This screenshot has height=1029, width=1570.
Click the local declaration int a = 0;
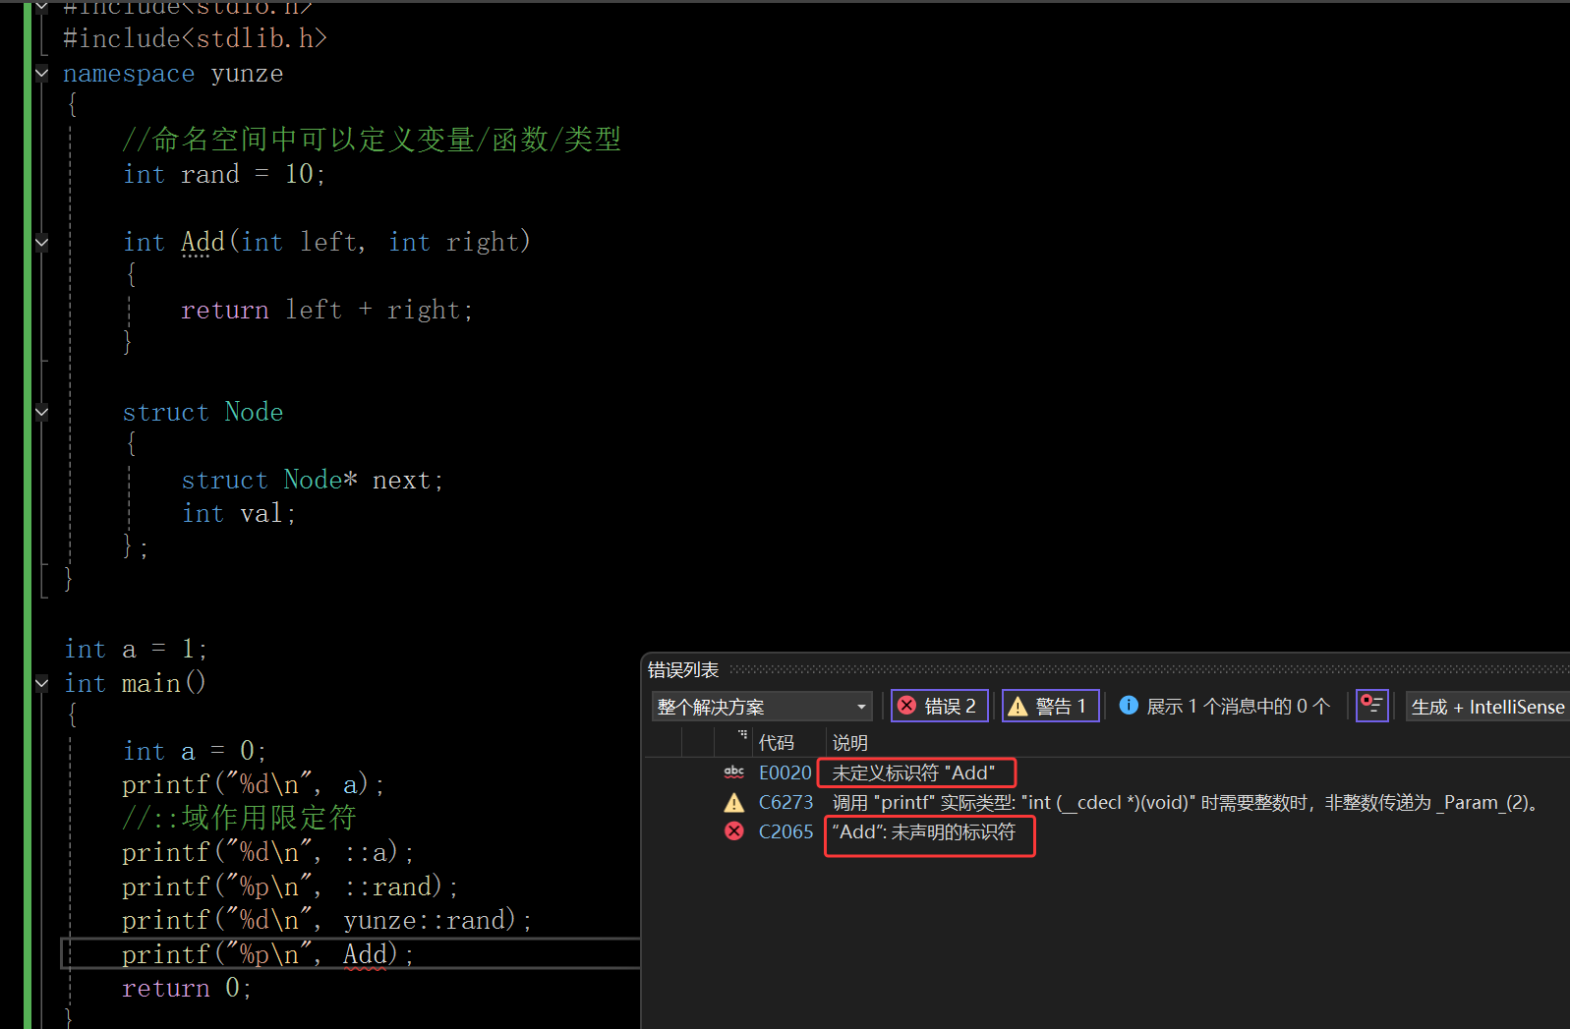[x=194, y=751]
